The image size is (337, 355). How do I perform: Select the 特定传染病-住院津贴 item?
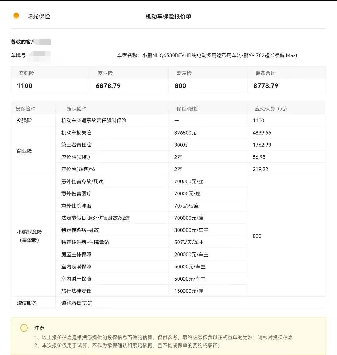(x=85, y=242)
